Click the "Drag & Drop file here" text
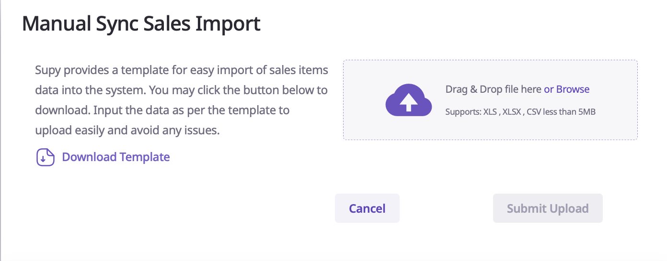This screenshot has width=667, height=261. pos(494,89)
